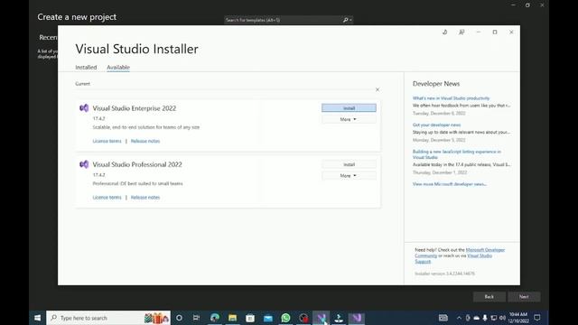
Task: Dismiss the Current section with the X
Action: pos(378,89)
